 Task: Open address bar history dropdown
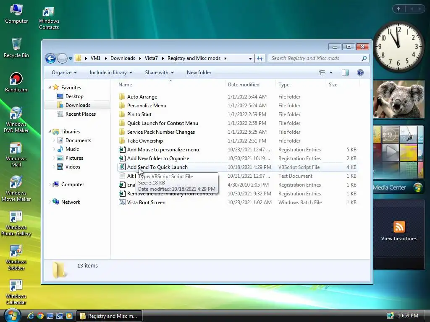pos(250,59)
